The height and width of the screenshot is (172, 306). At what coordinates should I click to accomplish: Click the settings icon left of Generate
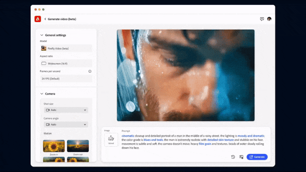click(x=241, y=157)
